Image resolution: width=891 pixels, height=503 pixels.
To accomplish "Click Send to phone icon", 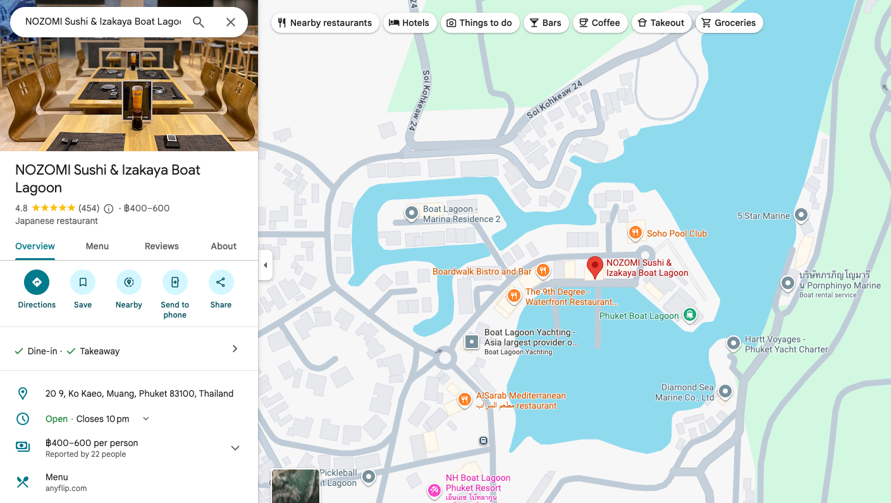I will [175, 282].
